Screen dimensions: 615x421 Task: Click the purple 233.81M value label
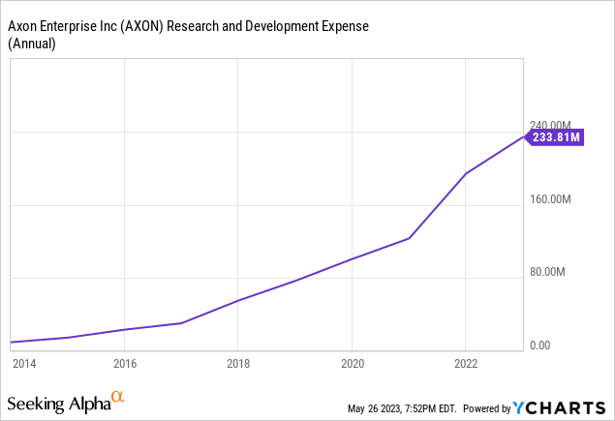[x=554, y=137]
